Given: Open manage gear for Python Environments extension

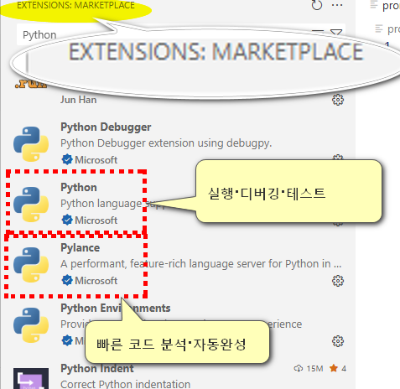Looking at the screenshot, I should (338, 341).
